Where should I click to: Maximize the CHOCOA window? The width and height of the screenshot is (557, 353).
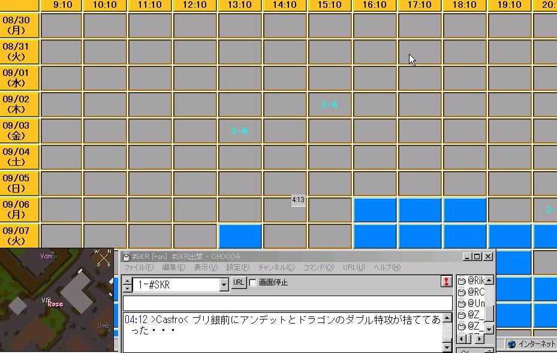477,257
